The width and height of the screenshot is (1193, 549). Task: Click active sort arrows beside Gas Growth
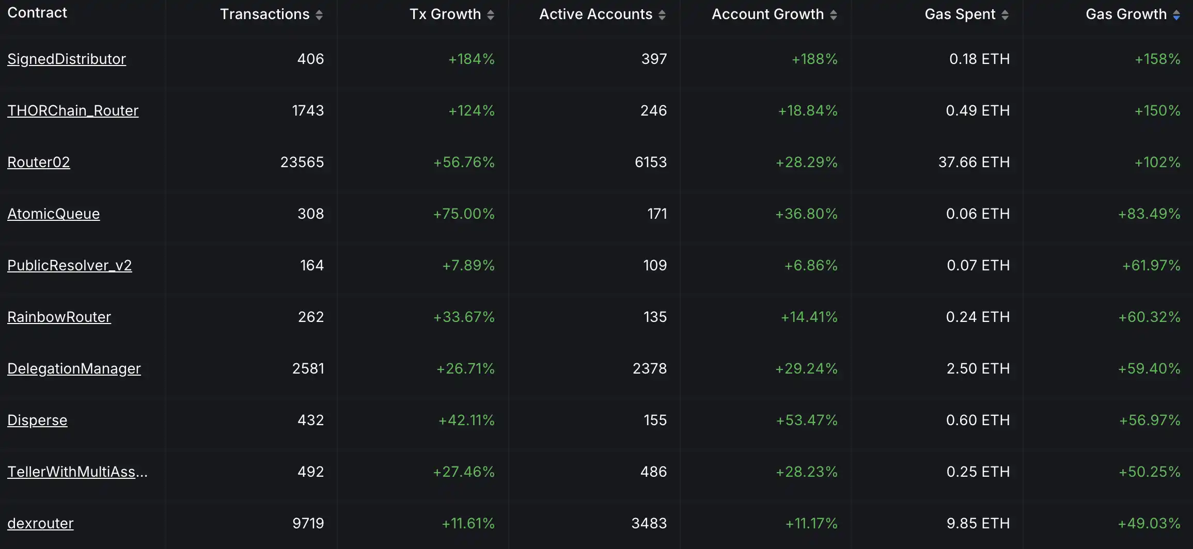pyautogui.click(x=1176, y=15)
